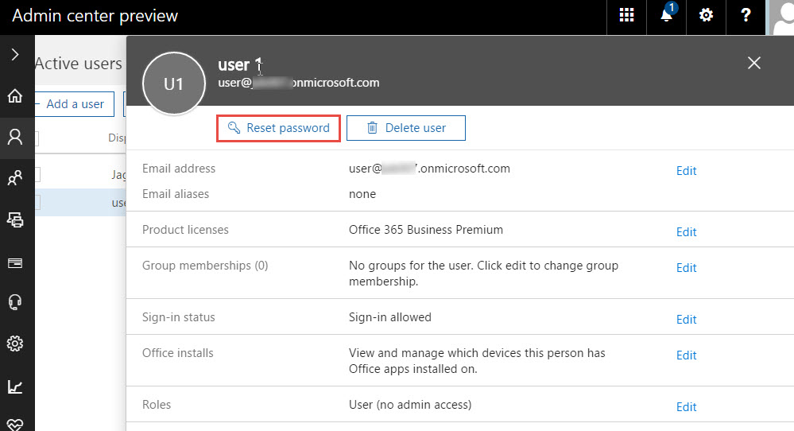Open Billing card icon in sidebar

click(15, 263)
